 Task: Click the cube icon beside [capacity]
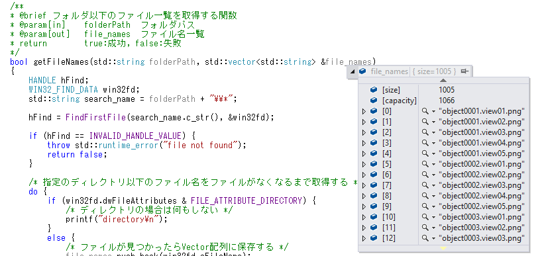pyautogui.click(x=373, y=101)
